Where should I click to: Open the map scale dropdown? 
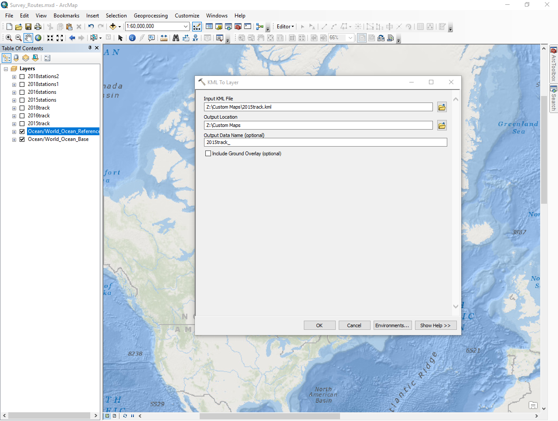tap(186, 27)
